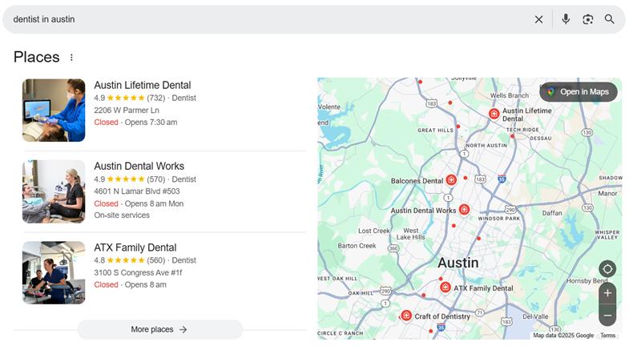Start voice search with the microphone icon
Image resolution: width=641 pixels, height=354 pixels.
pyautogui.click(x=566, y=19)
